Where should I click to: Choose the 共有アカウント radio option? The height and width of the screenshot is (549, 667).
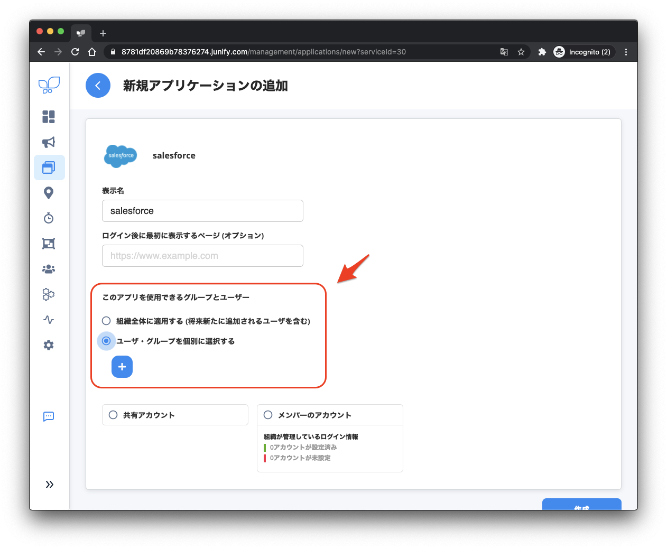pyautogui.click(x=113, y=415)
